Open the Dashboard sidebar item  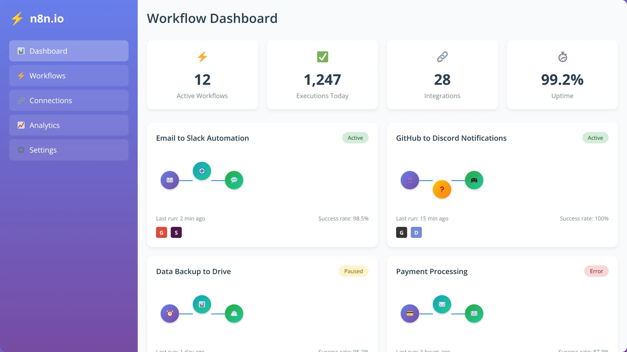[x=69, y=51]
